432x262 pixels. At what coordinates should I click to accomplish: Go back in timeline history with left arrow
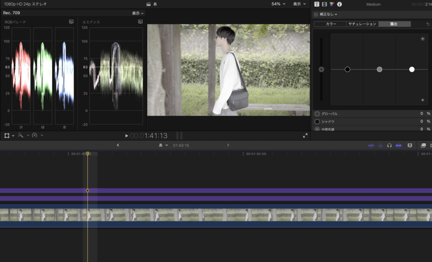click(118, 145)
